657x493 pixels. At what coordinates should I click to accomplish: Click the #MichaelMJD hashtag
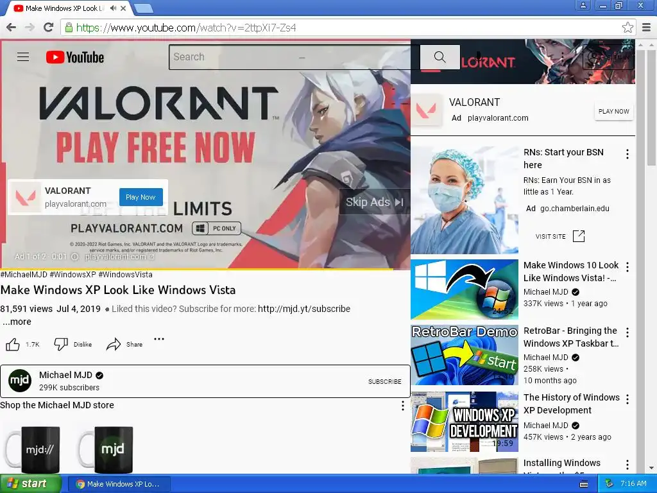tap(24, 275)
